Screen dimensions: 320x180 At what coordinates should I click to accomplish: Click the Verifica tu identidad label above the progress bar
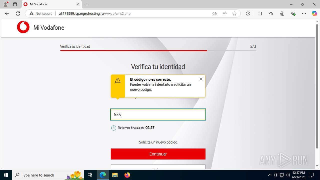pyautogui.click(x=75, y=46)
